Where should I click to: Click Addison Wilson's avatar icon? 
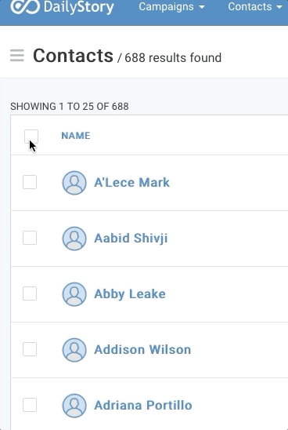pos(74,350)
